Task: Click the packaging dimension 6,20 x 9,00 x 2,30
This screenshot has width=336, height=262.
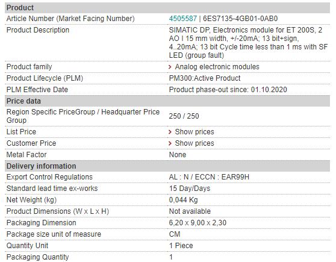Action: [198, 223]
